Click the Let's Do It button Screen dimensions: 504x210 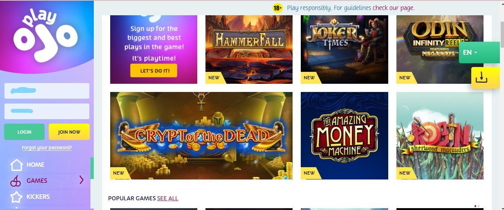[154, 70]
